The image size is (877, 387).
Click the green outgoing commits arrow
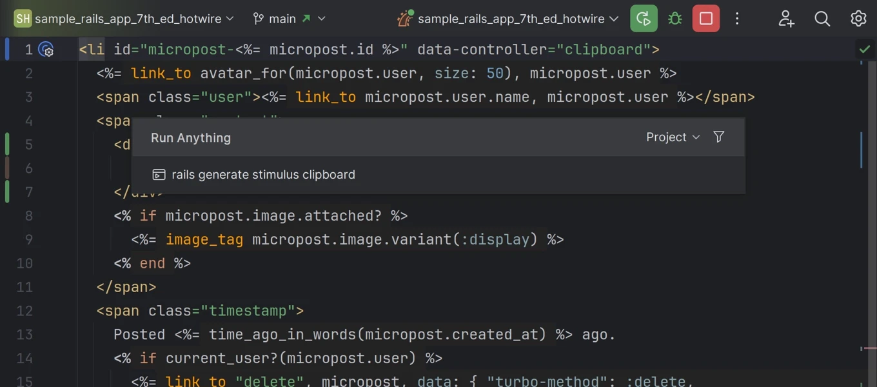click(x=306, y=19)
